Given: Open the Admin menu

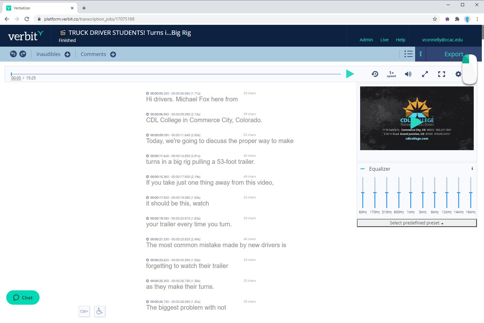Looking at the screenshot, I should [366, 40].
